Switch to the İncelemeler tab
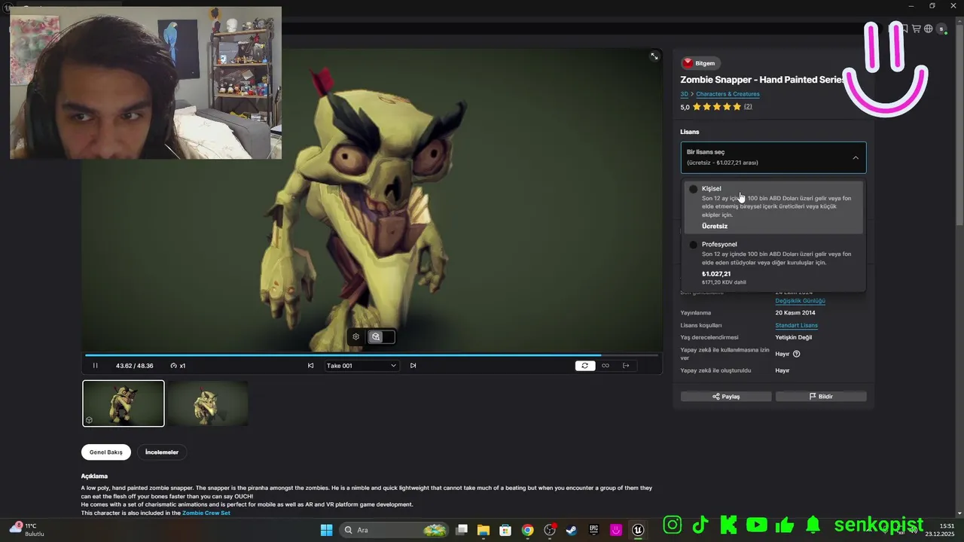The image size is (964, 542). 162,452
